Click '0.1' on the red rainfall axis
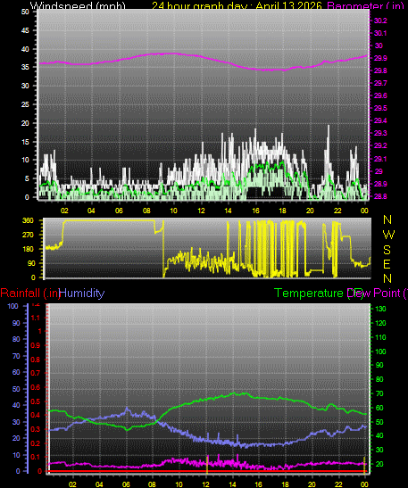 tap(35, 457)
